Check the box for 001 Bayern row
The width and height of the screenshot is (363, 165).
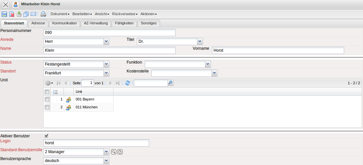tap(47, 99)
